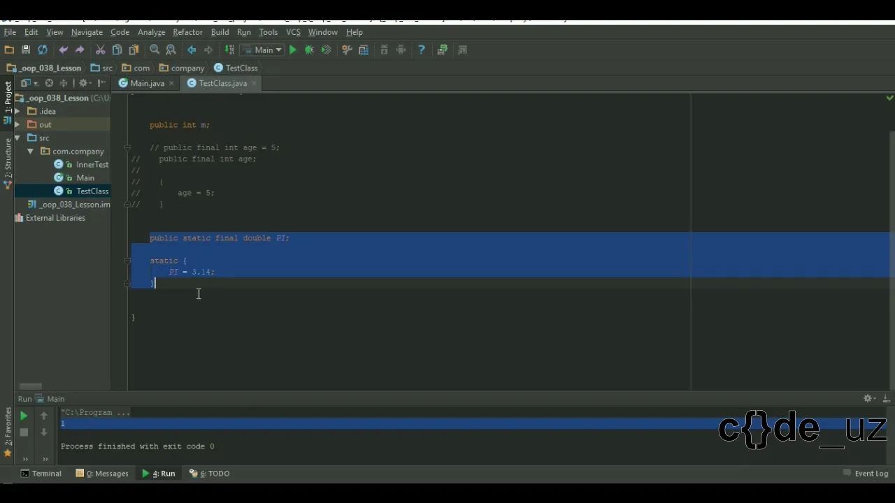The width and height of the screenshot is (895, 503).
Task: Click the _oop_038_Lesson breadcrumb
Action: (44, 68)
